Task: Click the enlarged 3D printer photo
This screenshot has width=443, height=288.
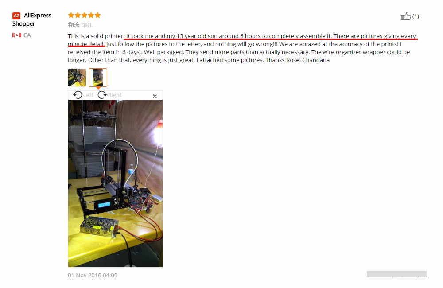Action: [x=115, y=183]
